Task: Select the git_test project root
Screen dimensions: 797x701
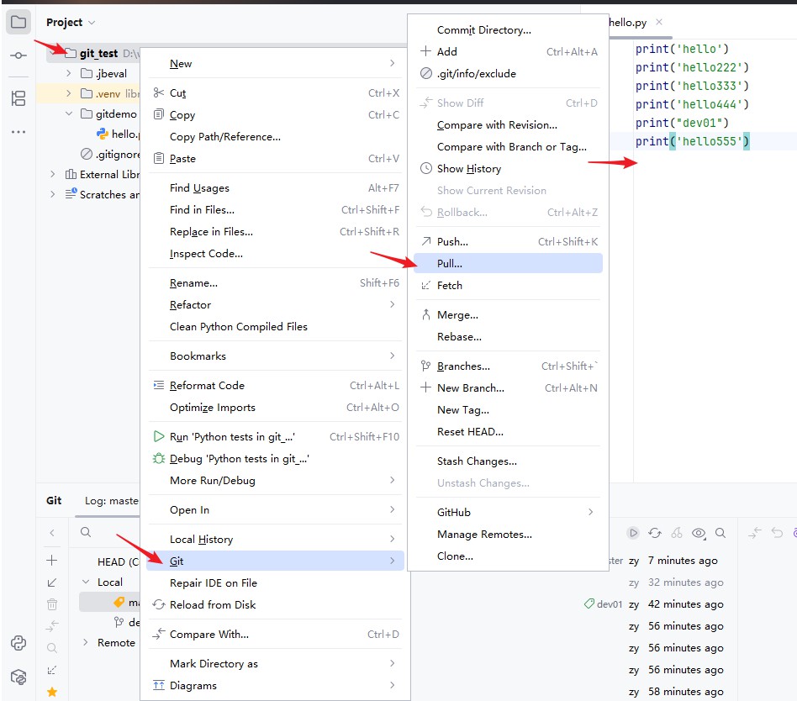Action: pyautogui.click(x=98, y=54)
